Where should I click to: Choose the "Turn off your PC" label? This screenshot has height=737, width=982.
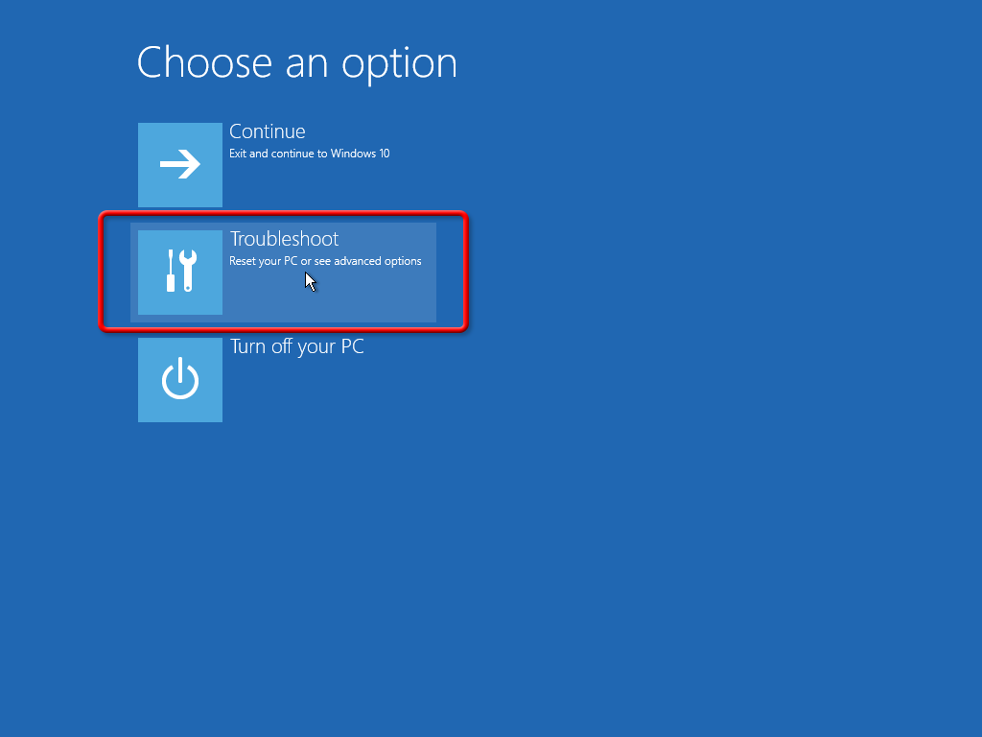click(297, 346)
